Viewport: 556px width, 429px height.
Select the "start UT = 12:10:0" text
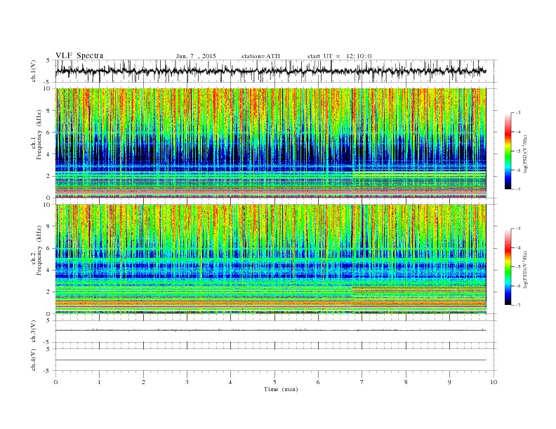(x=339, y=56)
